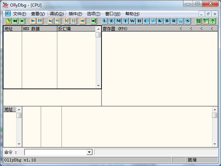The image size is (221, 166).
Task: Click the 地址 header in dump pane
Action: coord(9,110)
